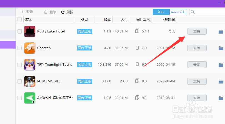Sort by the 大小 column header
The height and width of the screenshot is (124, 225).
pos(121,19)
